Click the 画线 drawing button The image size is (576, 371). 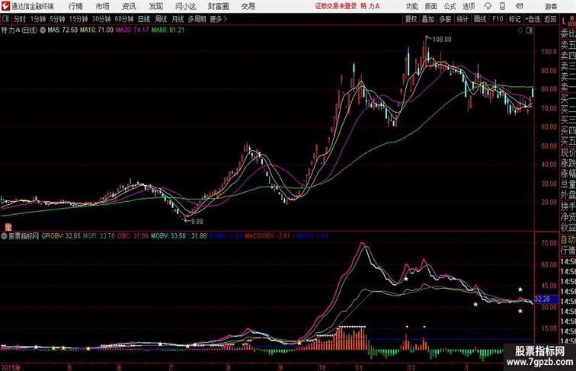coord(480,19)
